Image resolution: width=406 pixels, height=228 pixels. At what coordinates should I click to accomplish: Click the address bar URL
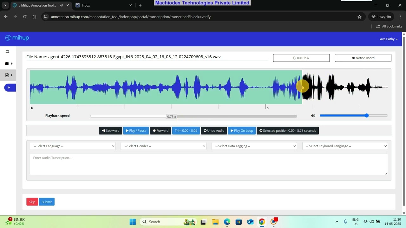[x=131, y=17]
